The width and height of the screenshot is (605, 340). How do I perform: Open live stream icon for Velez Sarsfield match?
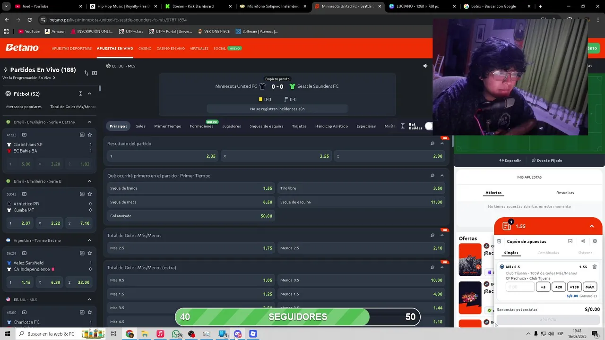pyautogui.click(x=24, y=253)
